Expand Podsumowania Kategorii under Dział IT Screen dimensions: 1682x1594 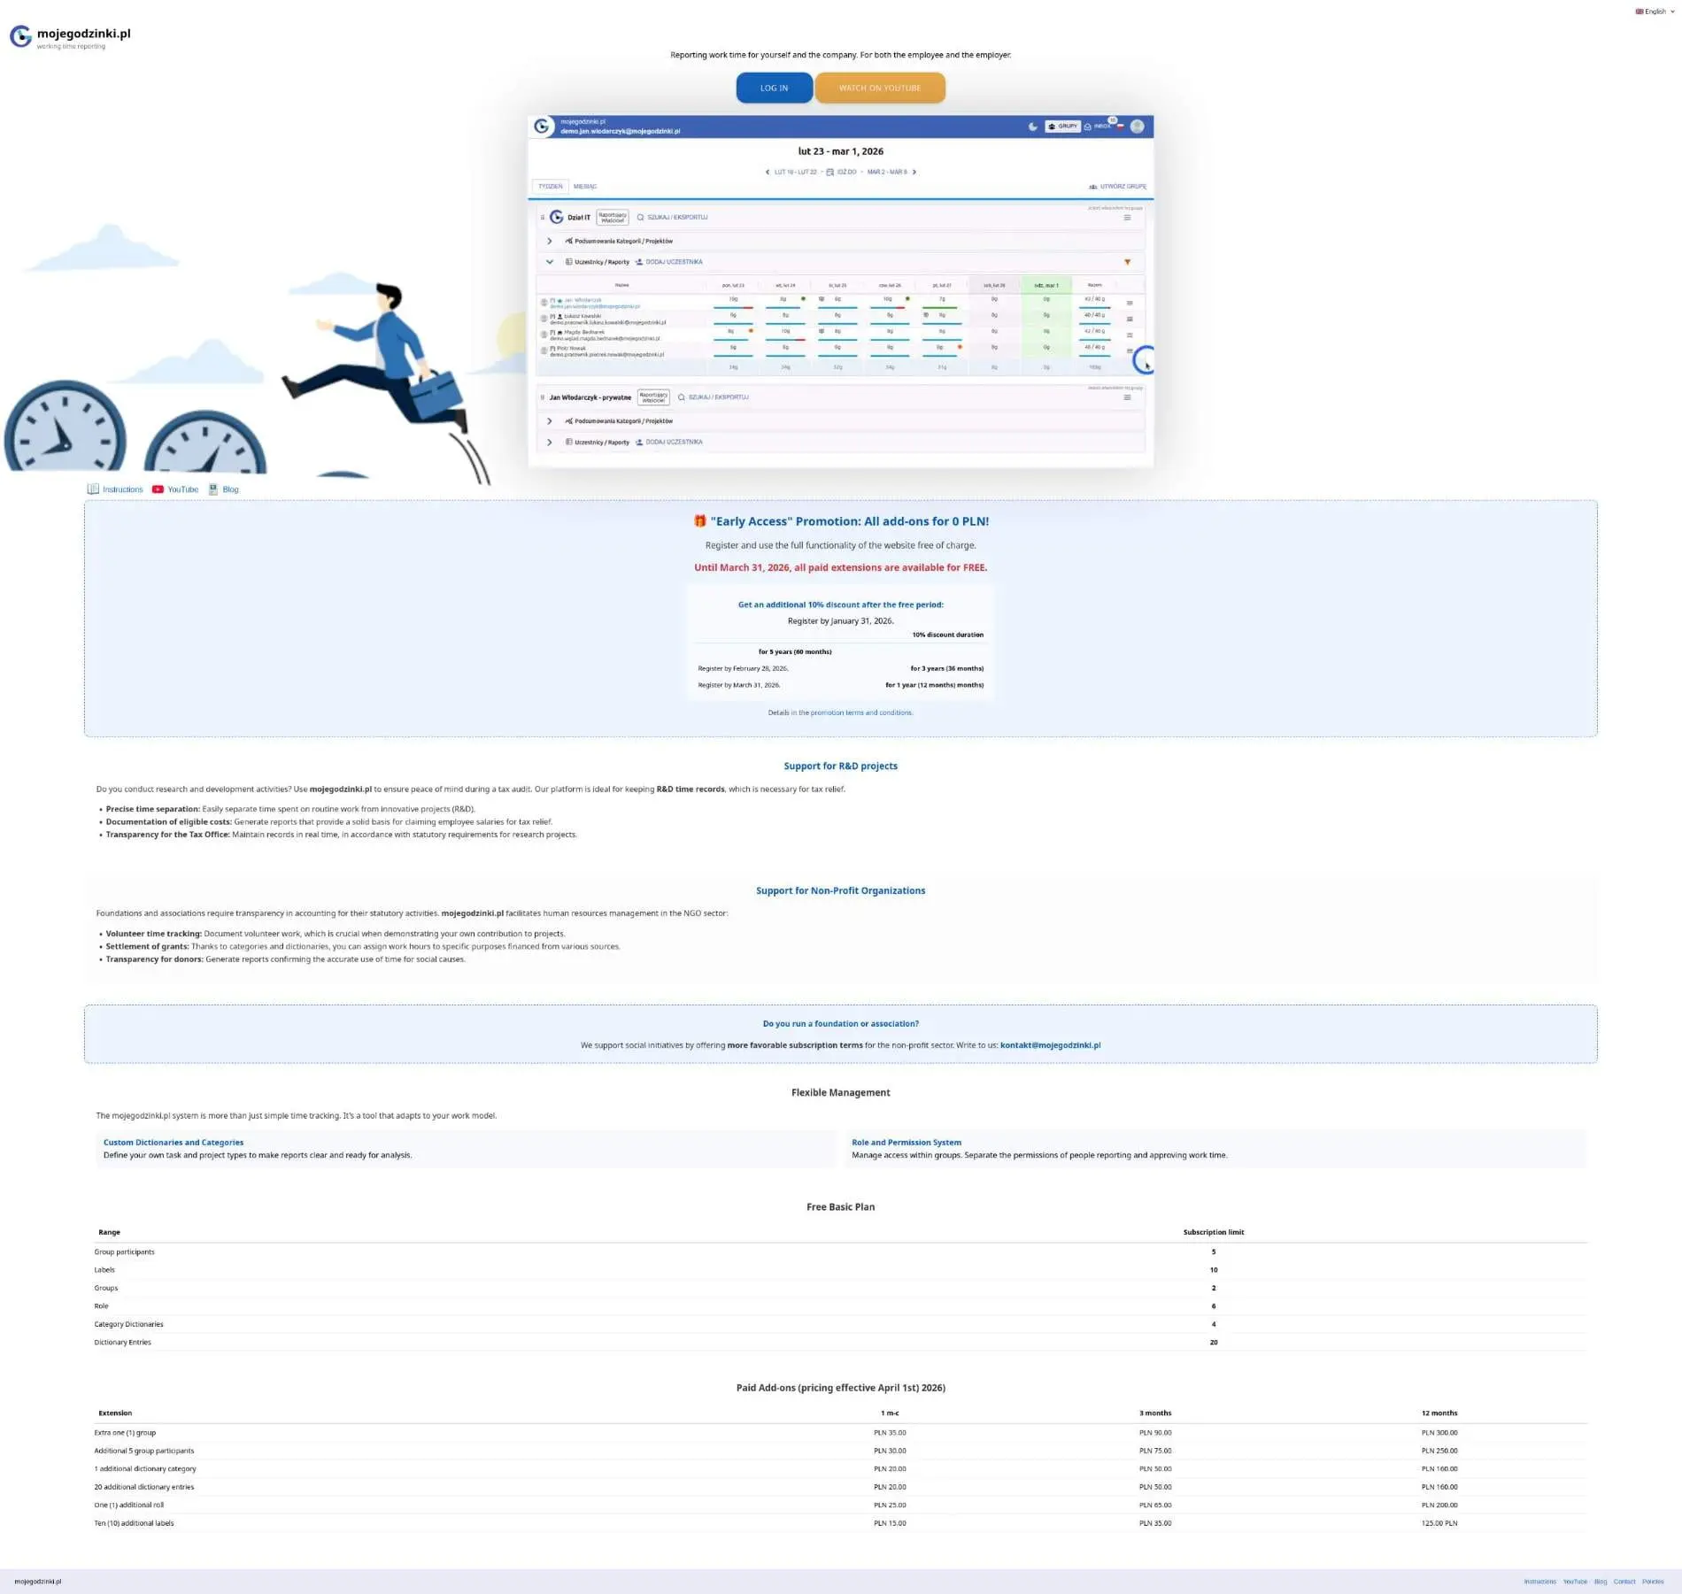[549, 242]
